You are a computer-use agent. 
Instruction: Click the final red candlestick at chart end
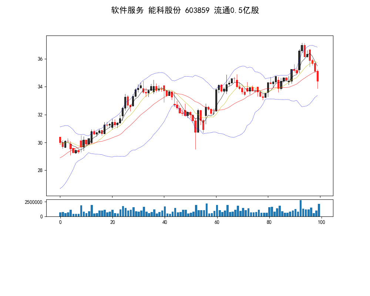pyautogui.click(x=317, y=76)
